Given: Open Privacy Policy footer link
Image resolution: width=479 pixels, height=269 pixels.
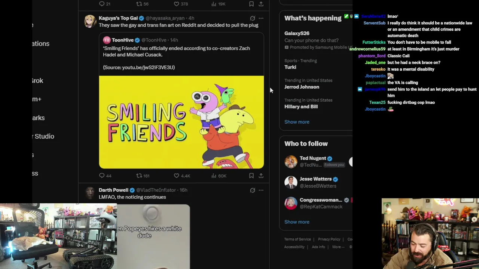Looking at the screenshot, I should 329,239.
